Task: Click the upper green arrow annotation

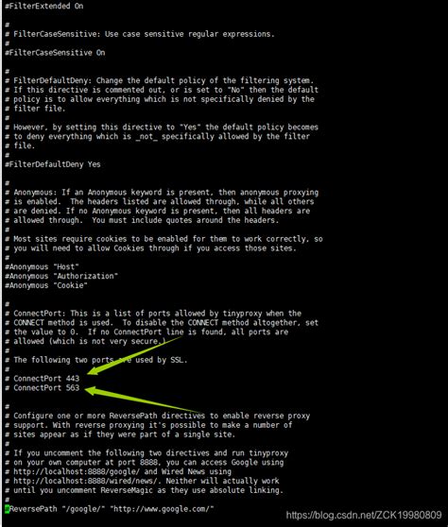Action: click(x=134, y=356)
